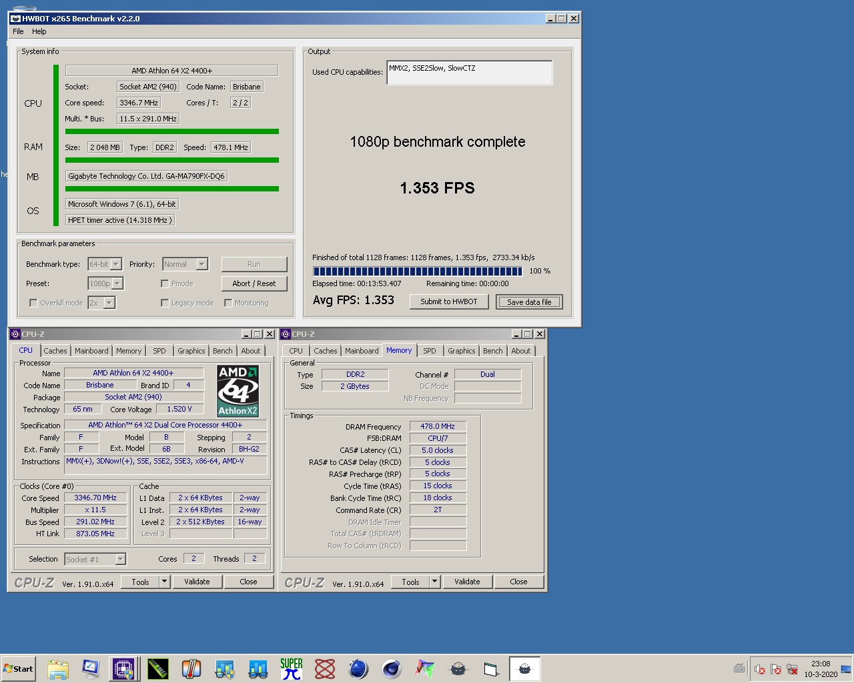854x683 pixels.
Task: Click the AMD 64 Athlon X2 logo
Action: coord(238,391)
